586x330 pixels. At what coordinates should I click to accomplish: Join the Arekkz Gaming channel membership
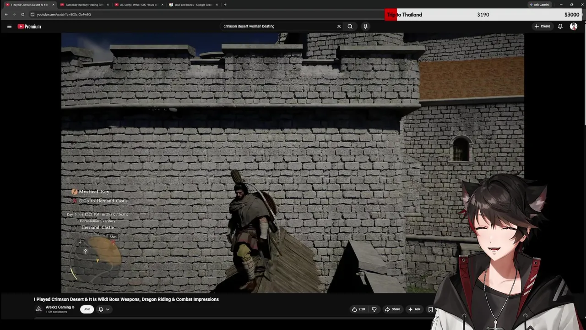pos(87,309)
